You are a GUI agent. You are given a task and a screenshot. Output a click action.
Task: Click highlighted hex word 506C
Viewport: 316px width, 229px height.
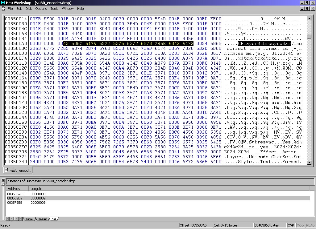(77, 43)
